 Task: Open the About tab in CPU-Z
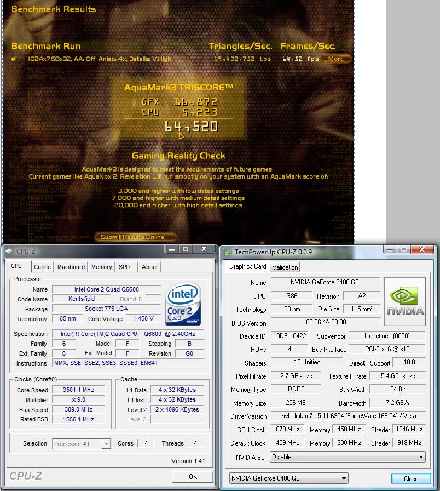pyautogui.click(x=150, y=267)
